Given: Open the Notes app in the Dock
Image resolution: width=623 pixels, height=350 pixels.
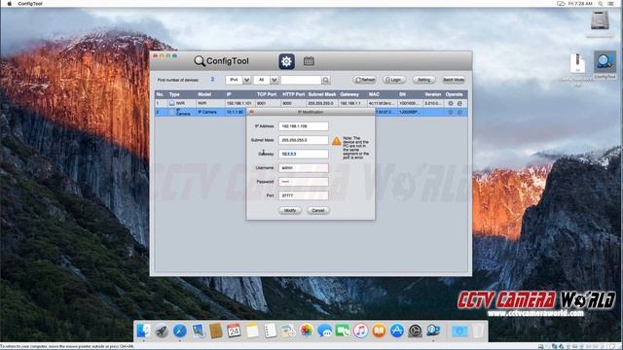Looking at the screenshot, I should pos(252,331).
